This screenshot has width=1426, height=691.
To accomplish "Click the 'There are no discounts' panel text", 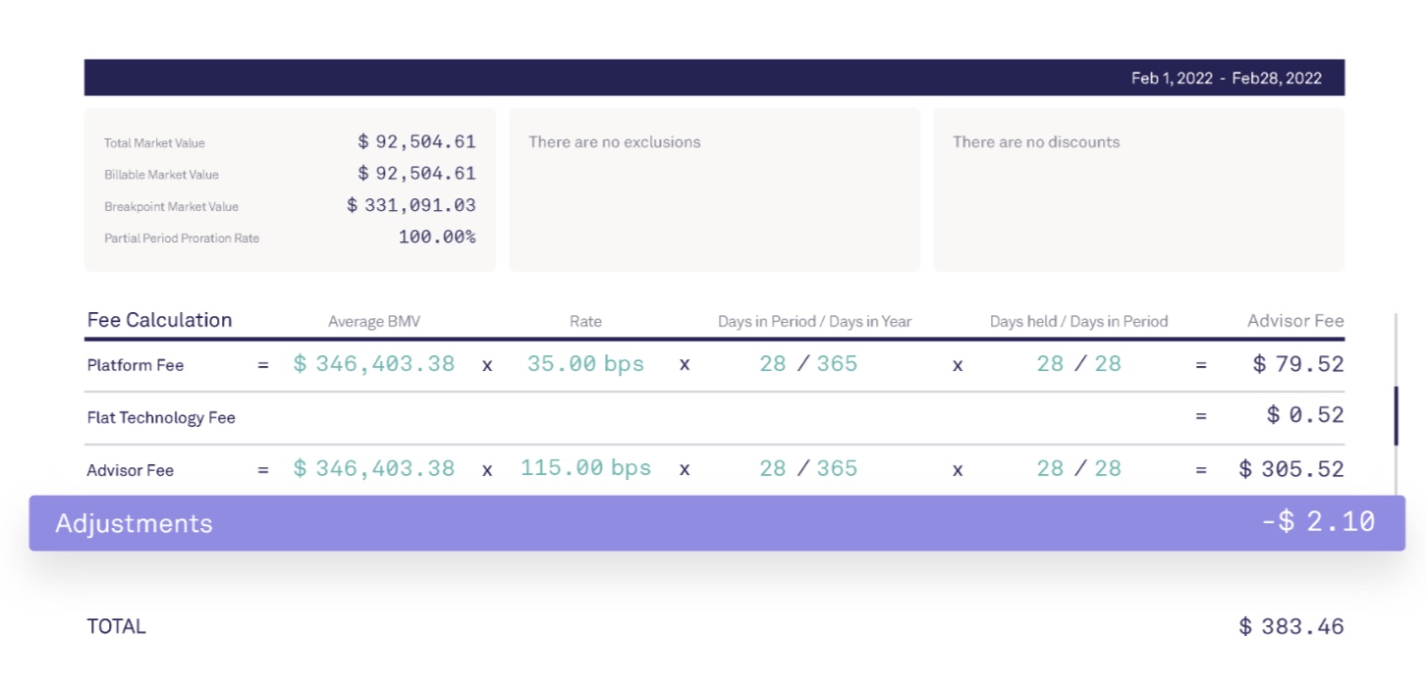I will pos(1035,142).
